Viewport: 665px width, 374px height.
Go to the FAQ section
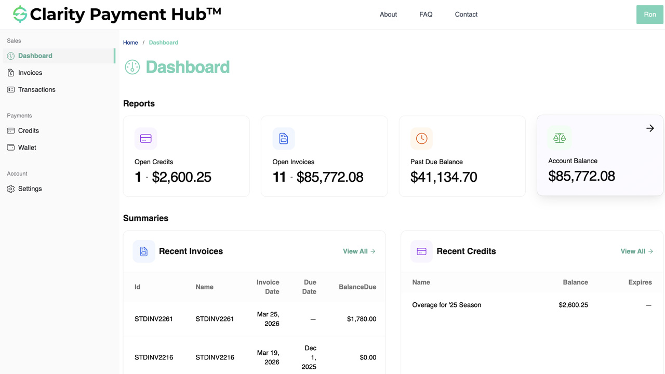[x=425, y=14]
